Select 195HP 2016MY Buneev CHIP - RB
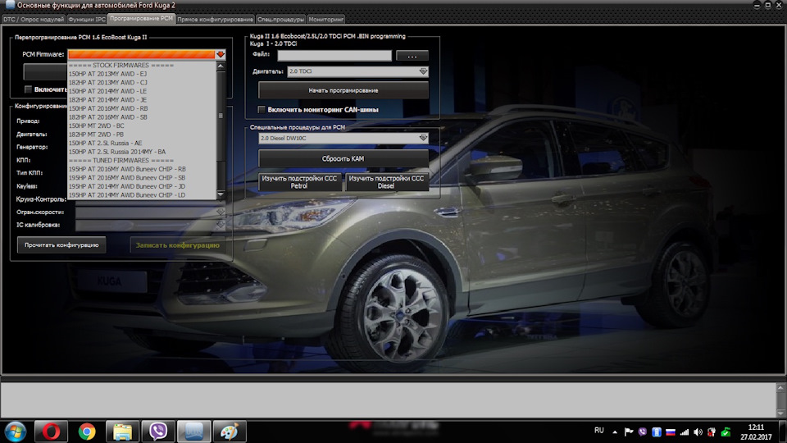Screen dimensions: 787x443 [x=142, y=169]
